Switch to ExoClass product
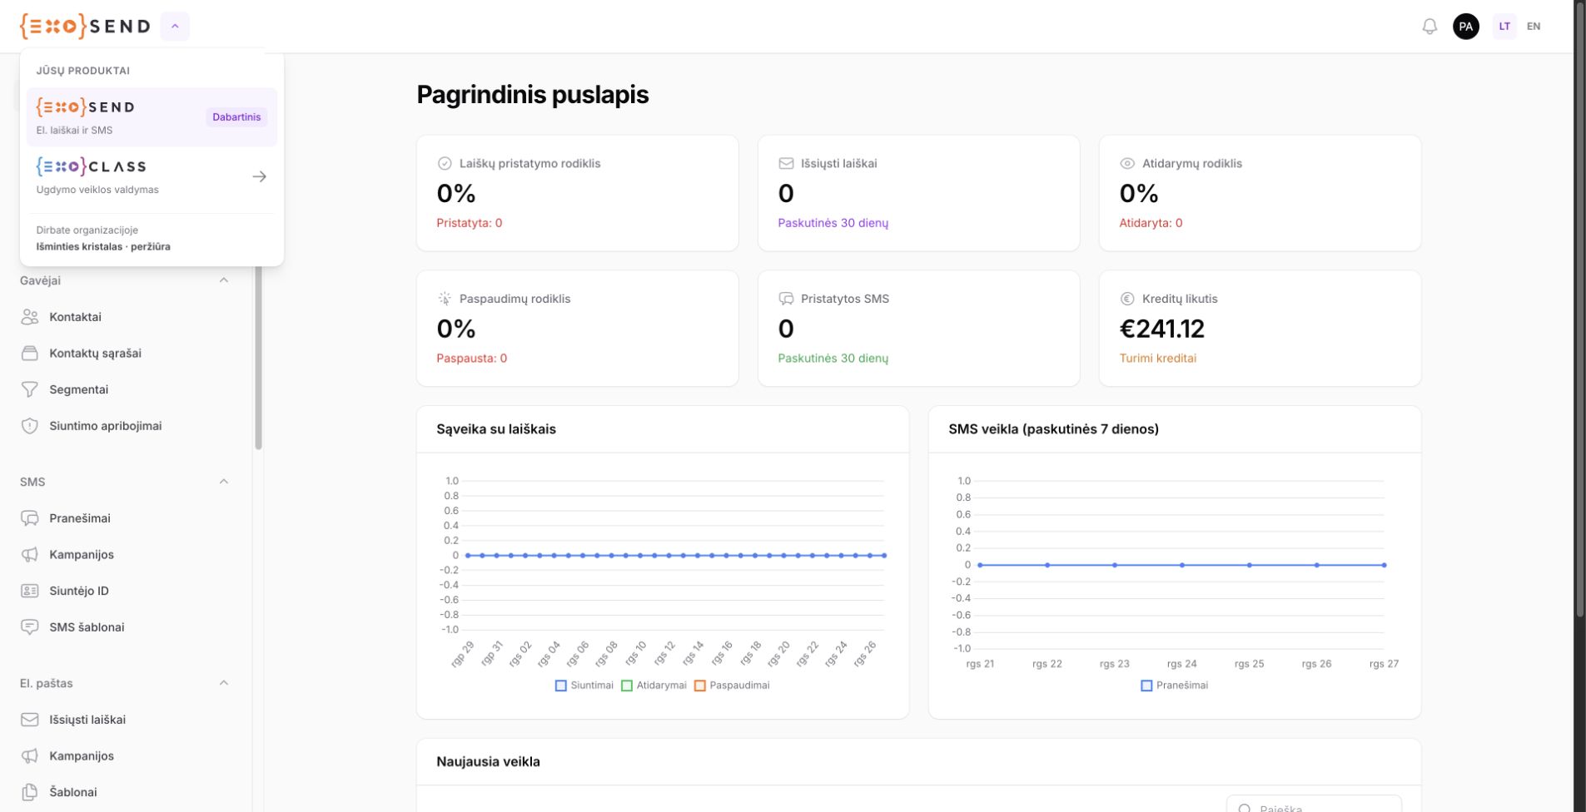Viewport: 1586px width, 812px height. 152,176
